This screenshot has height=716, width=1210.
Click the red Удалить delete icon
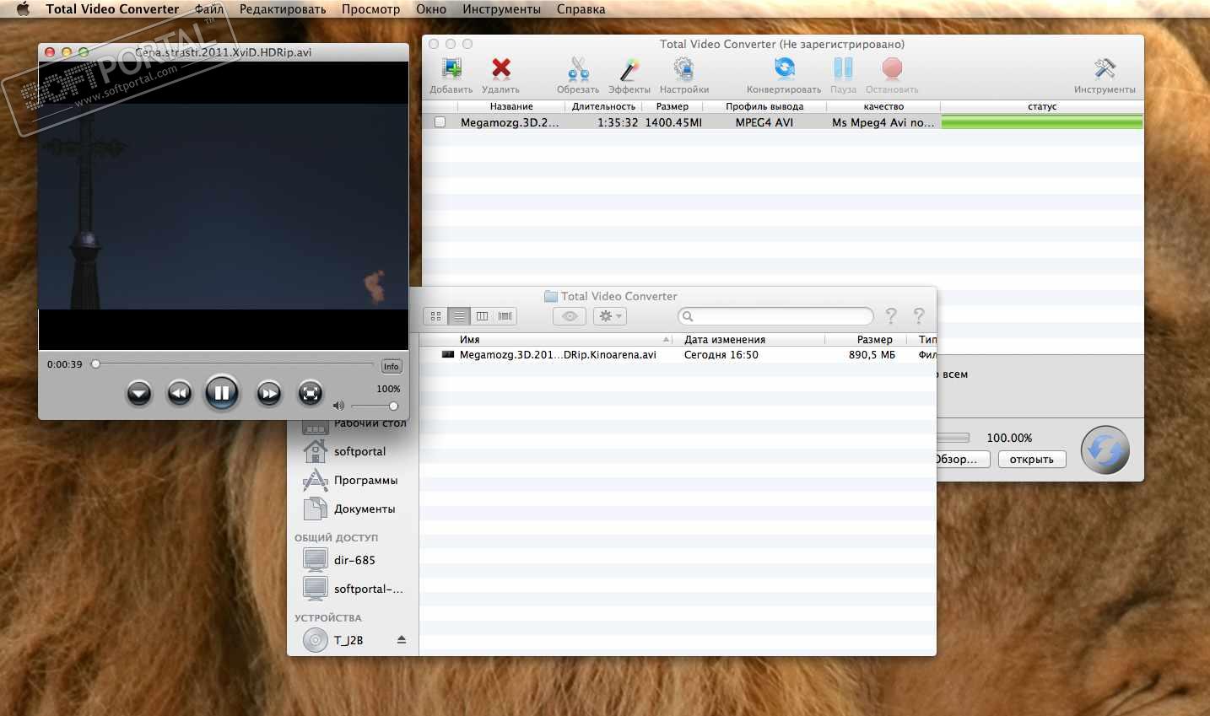pyautogui.click(x=501, y=68)
